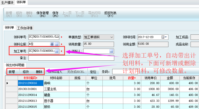Click the 数量 column header

pyautogui.click(x=132, y=78)
